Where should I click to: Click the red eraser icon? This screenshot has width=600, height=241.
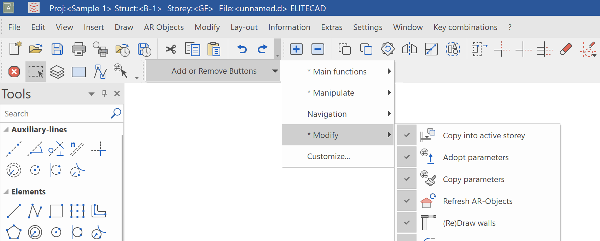pyautogui.click(x=566, y=49)
